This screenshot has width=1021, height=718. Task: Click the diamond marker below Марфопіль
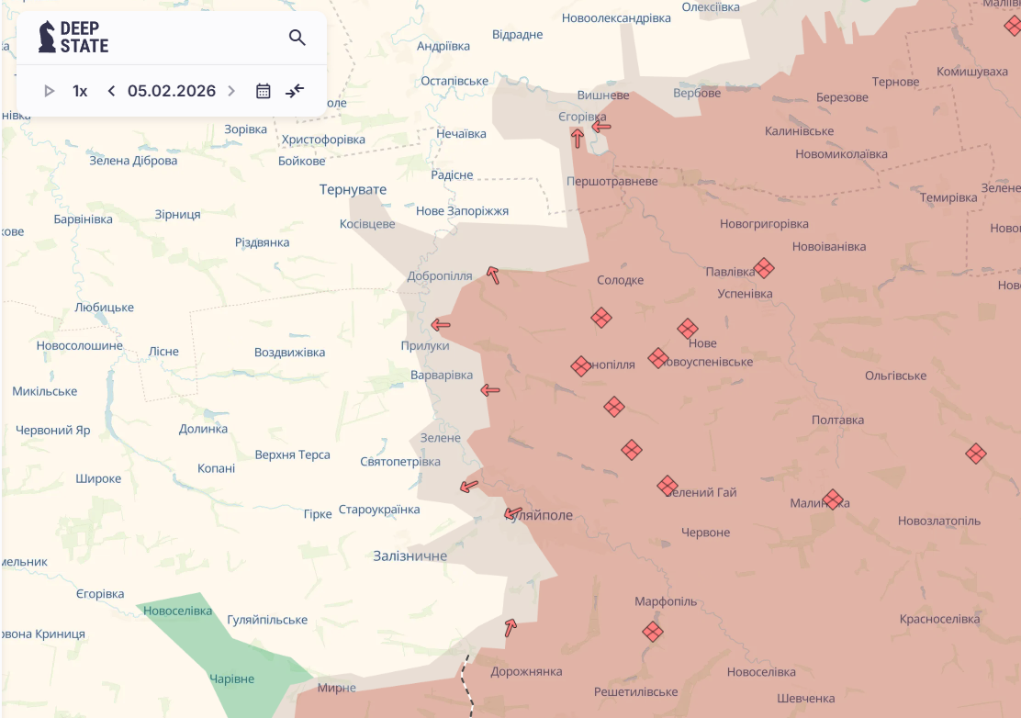click(653, 632)
